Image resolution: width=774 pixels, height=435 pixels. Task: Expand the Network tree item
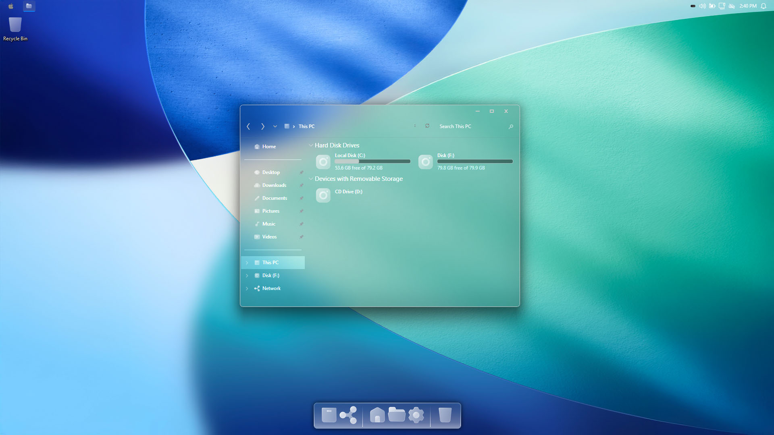247,288
